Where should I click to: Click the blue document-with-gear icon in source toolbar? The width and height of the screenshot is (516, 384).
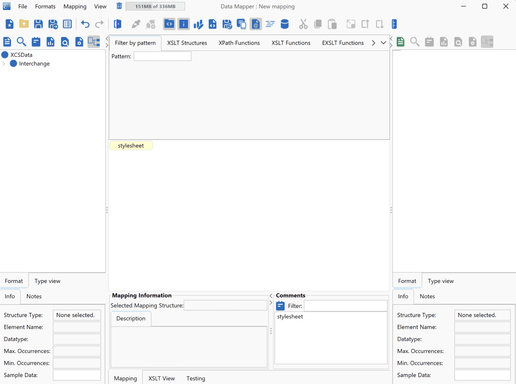pyautogui.click(x=79, y=41)
